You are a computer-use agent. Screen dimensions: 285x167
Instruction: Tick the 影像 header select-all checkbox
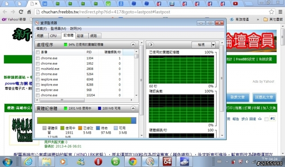click(x=37, y=53)
